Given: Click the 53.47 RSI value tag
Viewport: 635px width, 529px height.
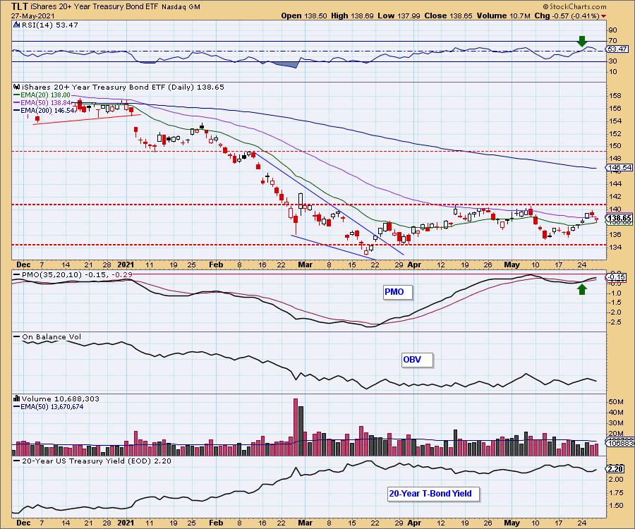Looking at the screenshot, I should pyautogui.click(x=617, y=49).
